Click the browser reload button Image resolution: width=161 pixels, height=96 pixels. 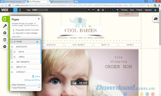point(10,5)
